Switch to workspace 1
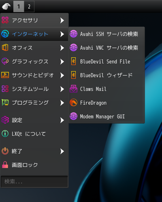The width and height of the screenshot is (162, 202). tap(19, 6)
